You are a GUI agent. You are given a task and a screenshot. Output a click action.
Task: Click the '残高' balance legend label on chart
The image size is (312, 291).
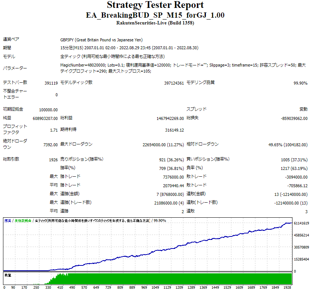pos(8,221)
